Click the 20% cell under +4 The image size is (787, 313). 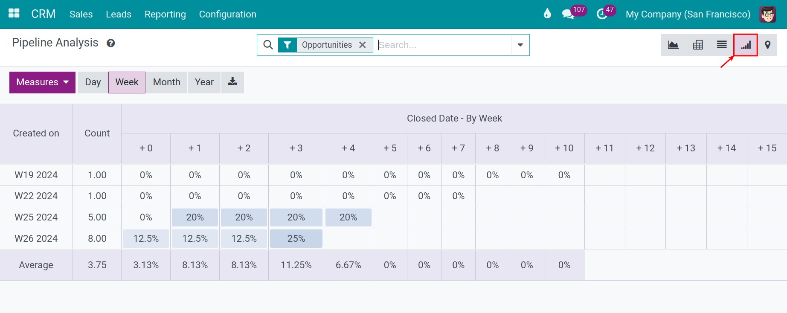point(348,217)
